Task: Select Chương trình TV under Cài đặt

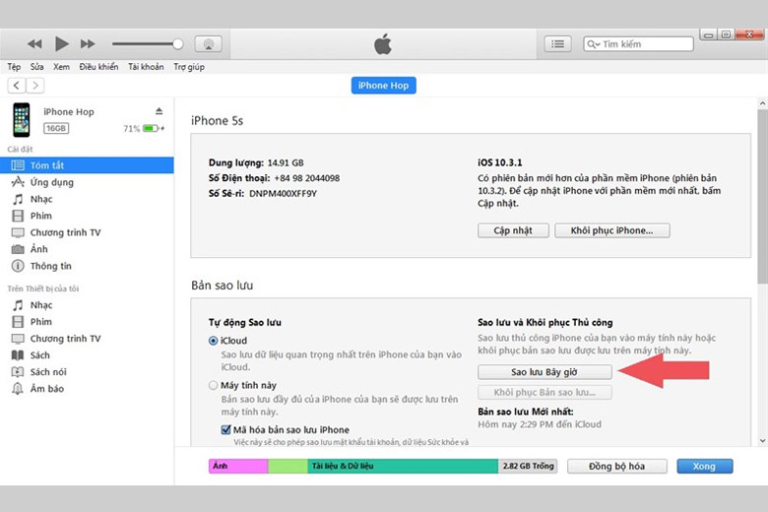Action: click(x=87, y=232)
